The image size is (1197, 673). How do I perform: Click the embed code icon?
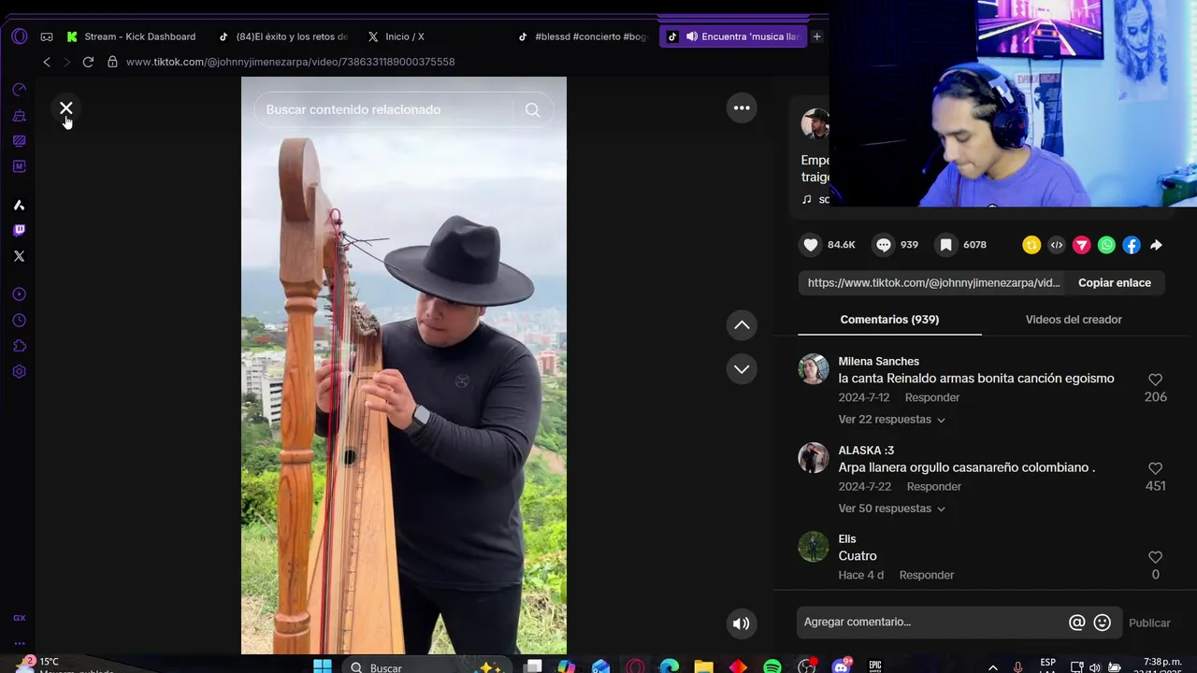[x=1057, y=245]
